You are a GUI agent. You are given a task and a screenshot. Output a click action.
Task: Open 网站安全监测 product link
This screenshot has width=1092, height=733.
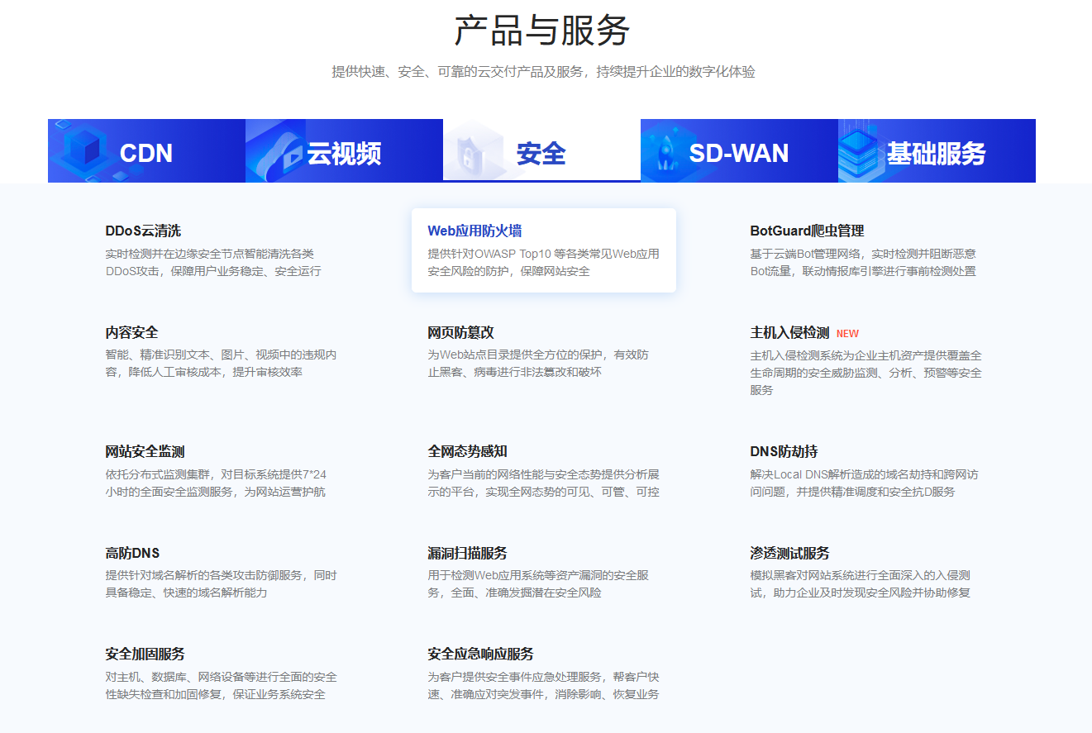tap(145, 451)
